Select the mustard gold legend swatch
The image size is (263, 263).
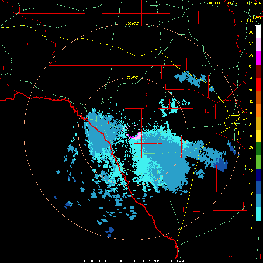pos(258,124)
